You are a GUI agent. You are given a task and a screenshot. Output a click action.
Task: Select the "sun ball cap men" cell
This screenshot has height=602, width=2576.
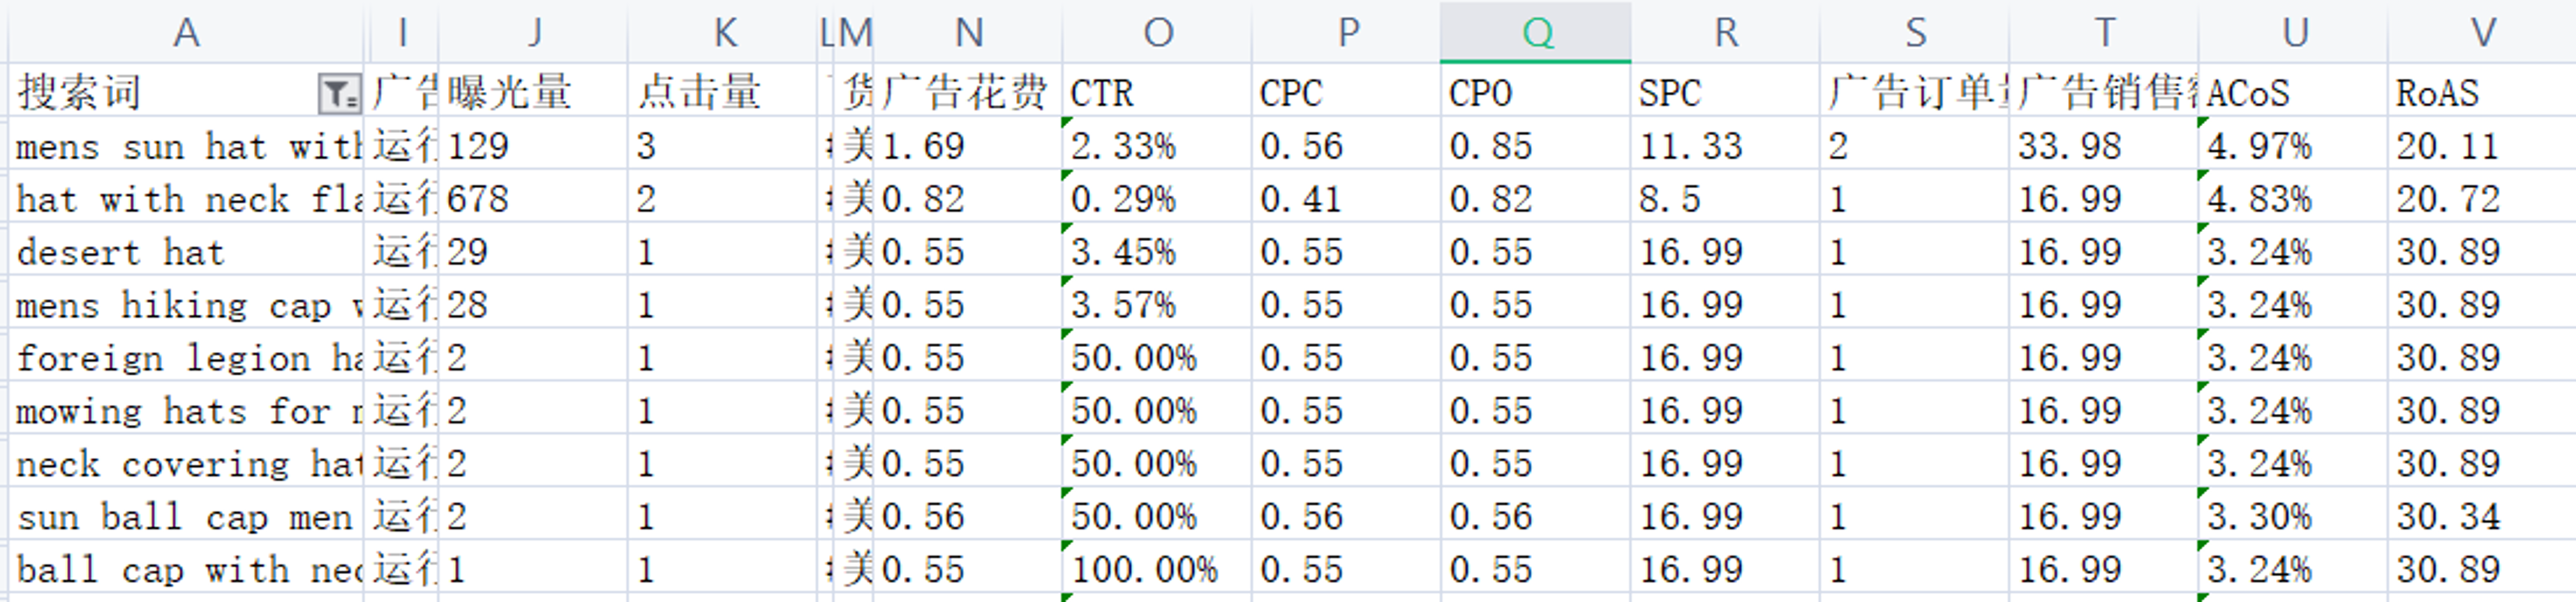(186, 517)
